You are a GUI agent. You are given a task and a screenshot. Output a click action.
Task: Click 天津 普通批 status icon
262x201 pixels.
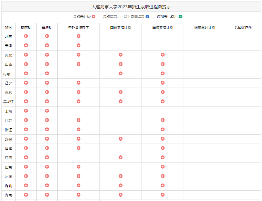[47, 45]
